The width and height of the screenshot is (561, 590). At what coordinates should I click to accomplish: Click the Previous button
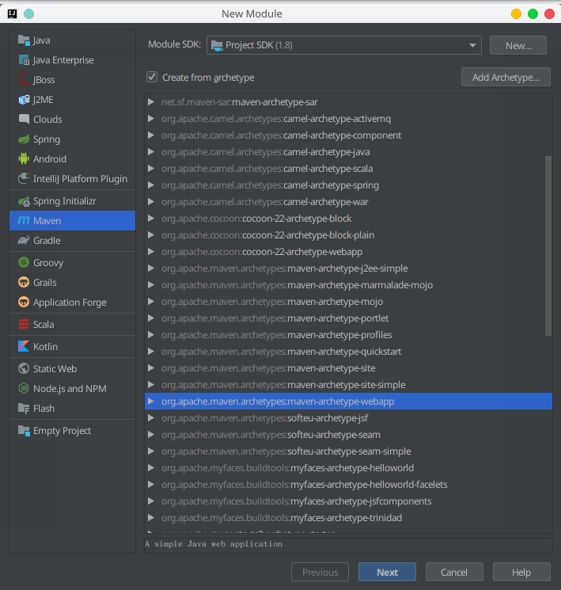[320, 572]
